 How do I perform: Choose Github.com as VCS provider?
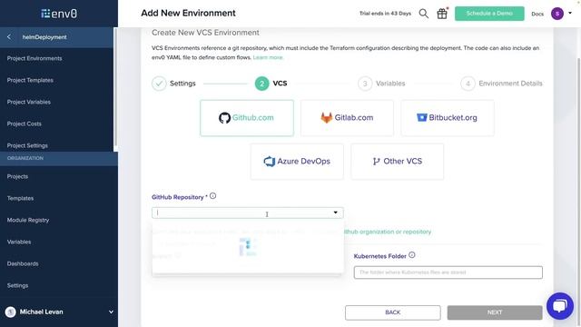tap(247, 118)
